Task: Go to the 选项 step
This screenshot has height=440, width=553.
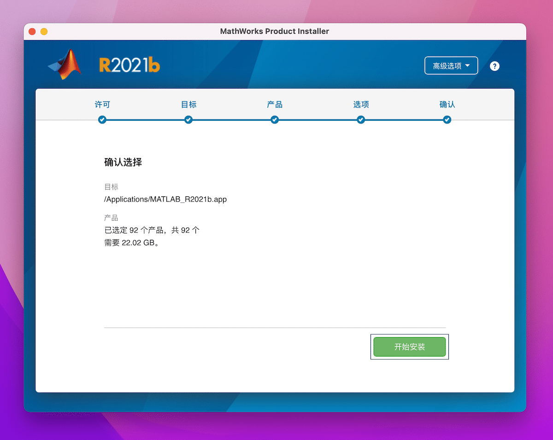Action: [361, 105]
